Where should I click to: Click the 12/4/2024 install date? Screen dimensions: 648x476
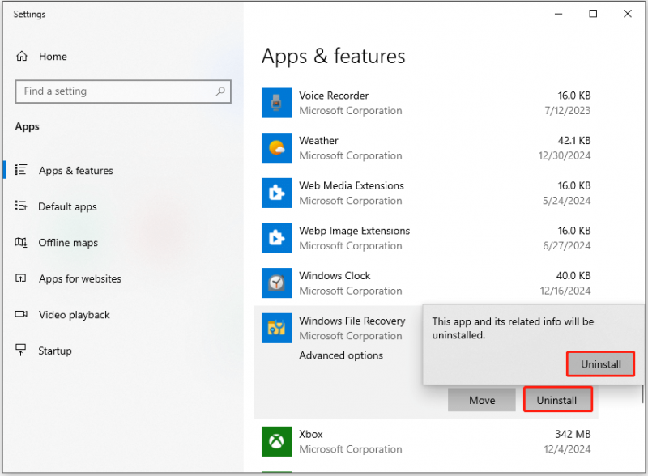567,449
